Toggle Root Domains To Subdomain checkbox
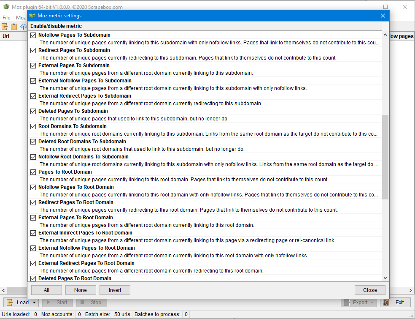Viewport: 415px width, 319px height. point(33,126)
